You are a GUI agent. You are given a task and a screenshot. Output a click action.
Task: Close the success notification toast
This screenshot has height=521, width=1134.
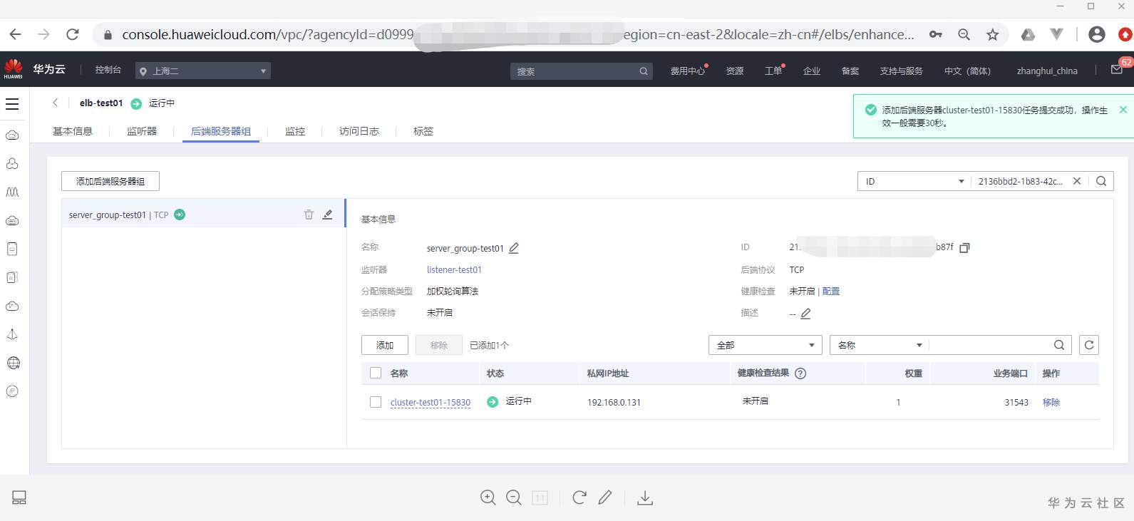(x=1123, y=110)
